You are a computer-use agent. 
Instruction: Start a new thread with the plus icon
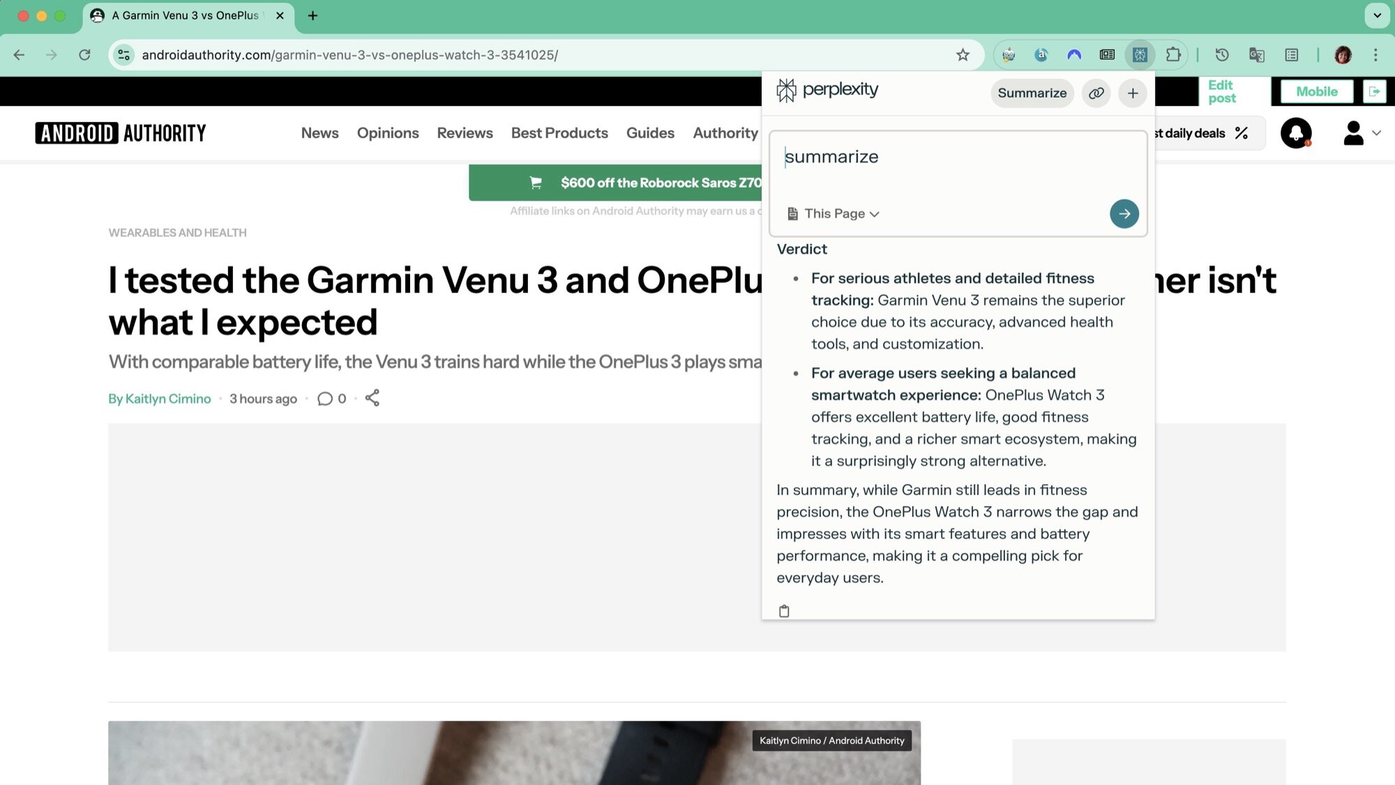[1133, 93]
